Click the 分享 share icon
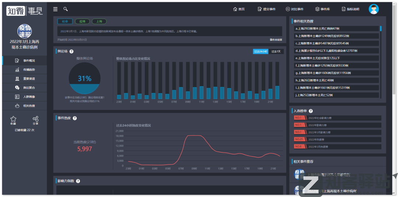The height and width of the screenshot is (197, 398). [x=35, y=119]
